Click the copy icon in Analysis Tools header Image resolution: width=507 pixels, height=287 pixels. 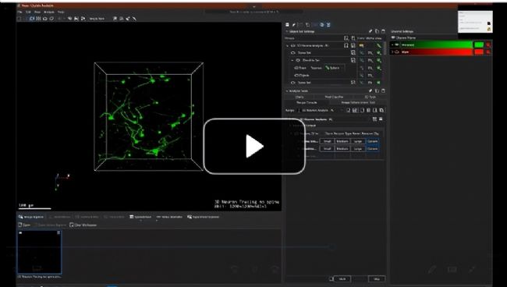click(x=377, y=90)
